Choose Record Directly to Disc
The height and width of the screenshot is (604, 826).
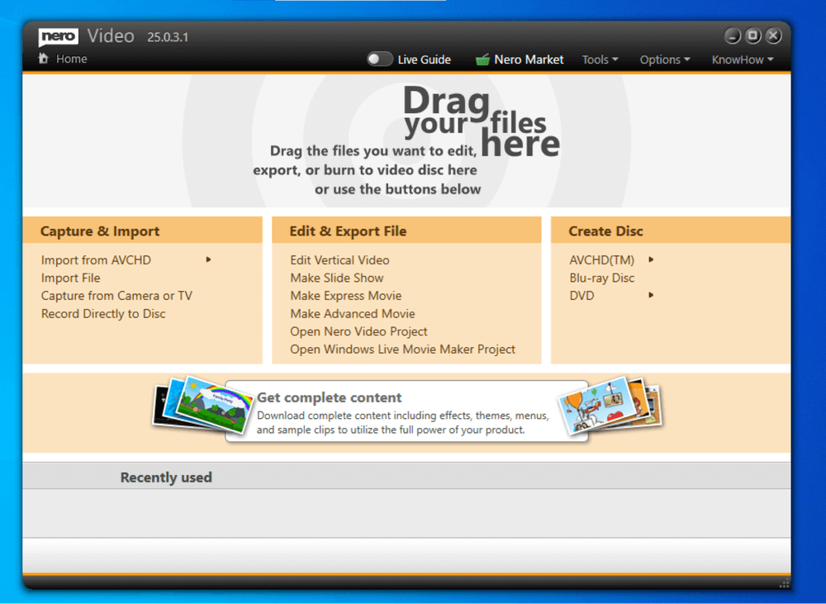(x=103, y=314)
